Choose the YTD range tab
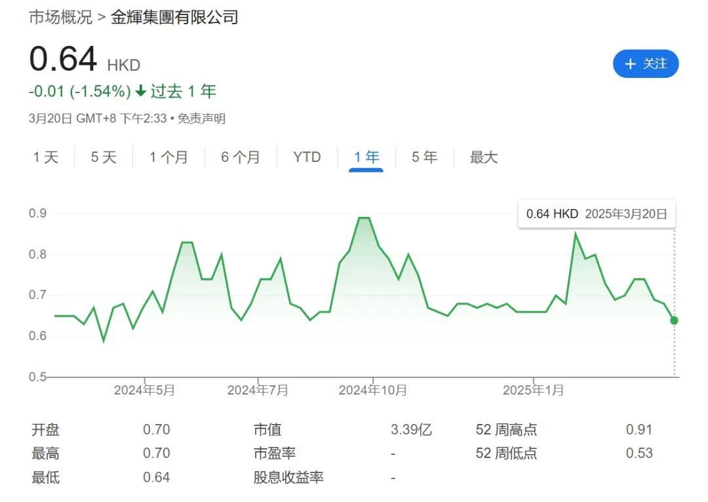 tap(307, 157)
